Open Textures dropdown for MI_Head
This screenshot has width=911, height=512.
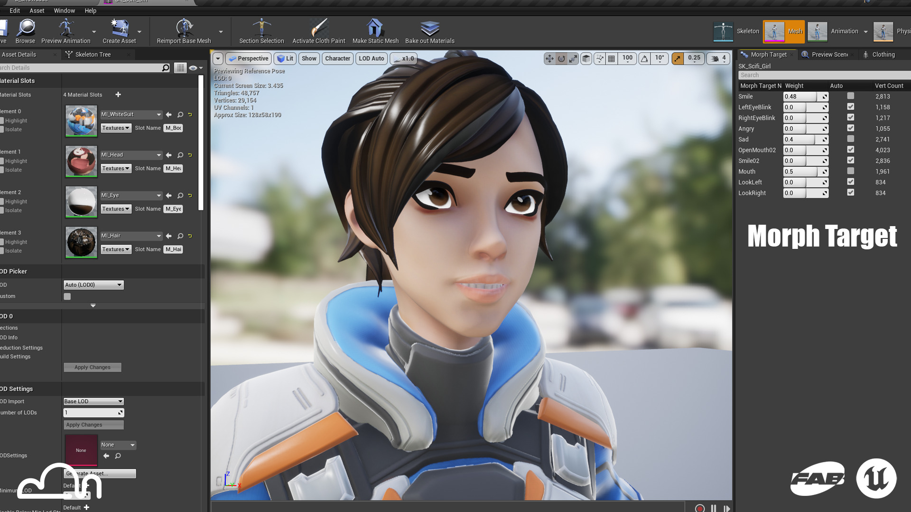(x=116, y=169)
